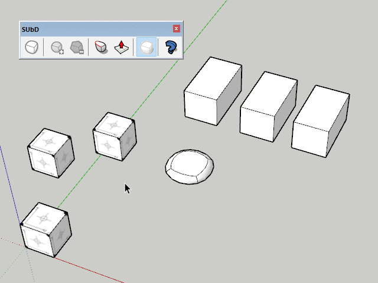This screenshot has width=378, height=283.
Task: Select the Crease tool with red edge
Action: [101, 47]
